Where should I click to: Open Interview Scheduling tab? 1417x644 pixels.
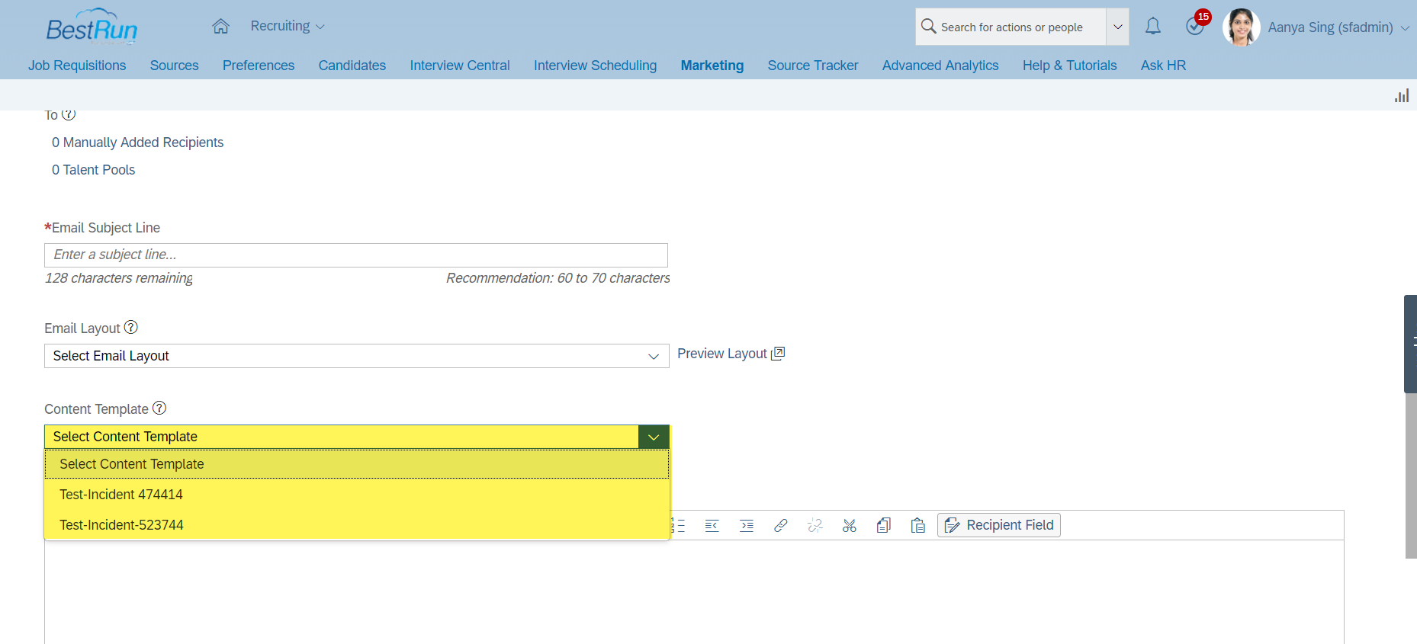[x=595, y=66]
